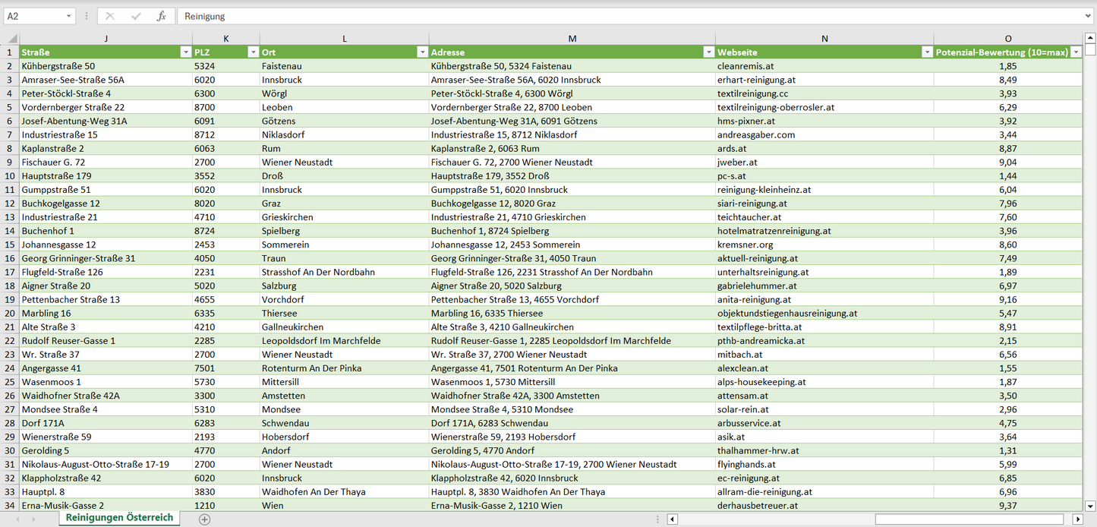Add a new sheet with the plus icon
This screenshot has height=527, width=1097.
(204, 519)
